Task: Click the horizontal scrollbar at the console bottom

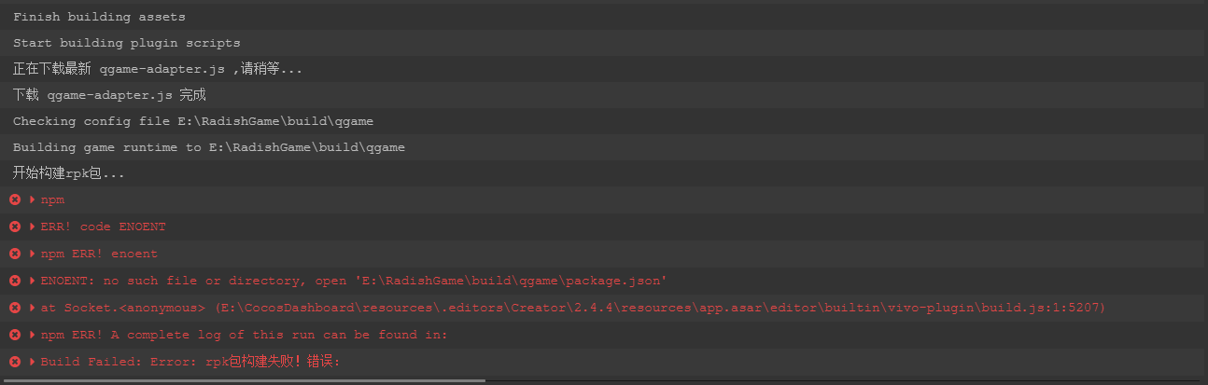Action: click(x=243, y=380)
